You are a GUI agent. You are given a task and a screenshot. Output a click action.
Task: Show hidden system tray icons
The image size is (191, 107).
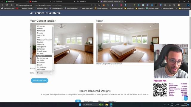165,105
